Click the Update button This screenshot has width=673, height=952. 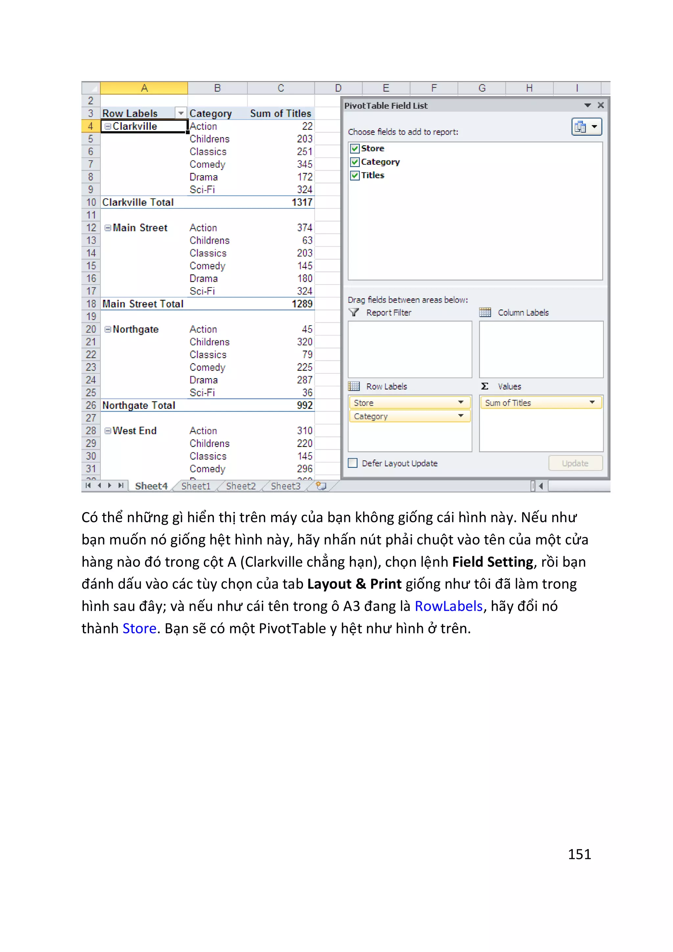(575, 463)
